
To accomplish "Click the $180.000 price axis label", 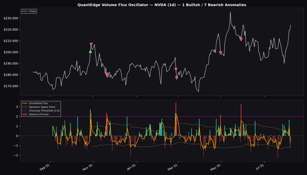I will [x=11, y=75].
